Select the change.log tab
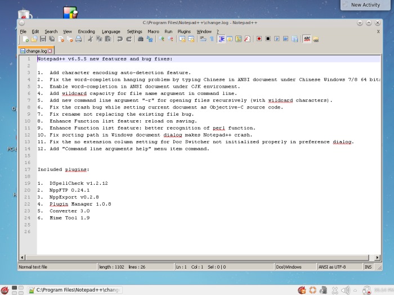Screen dimensions: 394x295 [36, 51]
